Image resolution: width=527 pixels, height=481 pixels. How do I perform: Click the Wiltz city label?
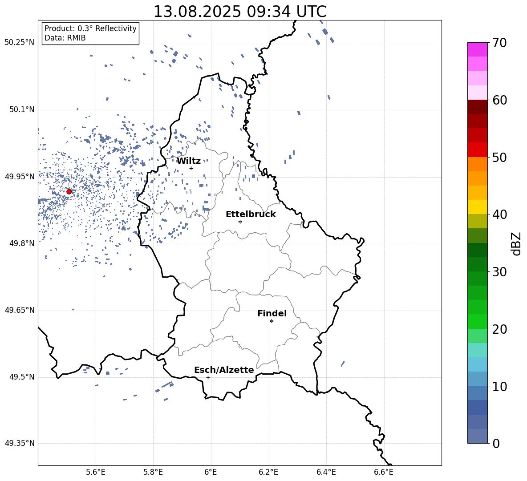189,161
